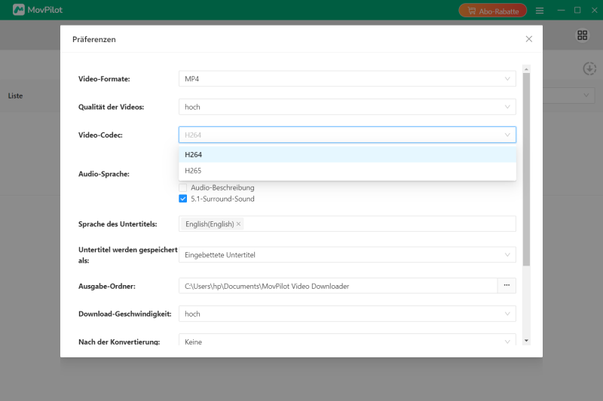
Task: Uncheck 5.1-Surround-Sound checkbox
Action: [x=182, y=199]
